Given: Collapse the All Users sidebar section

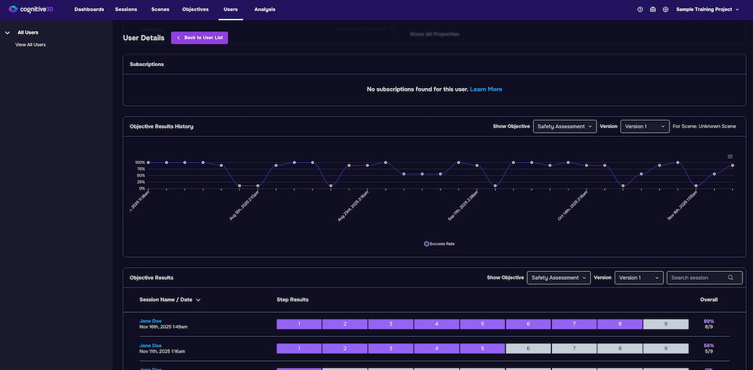Looking at the screenshot, I should tap(8, 32).
